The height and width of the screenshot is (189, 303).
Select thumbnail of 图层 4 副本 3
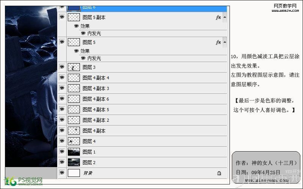click(x=74, y=88)
